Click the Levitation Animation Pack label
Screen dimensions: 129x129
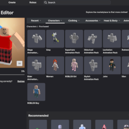click(110, 51)
